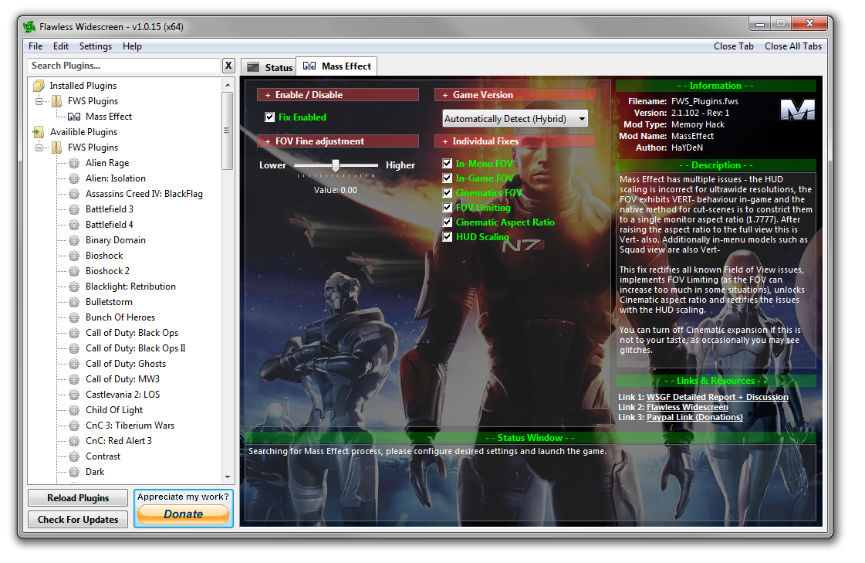This screenshot has height=563, width=865.
Task: Open the Flawless Widescreen link
Action: pyautogui.click(x=688, y=407)
